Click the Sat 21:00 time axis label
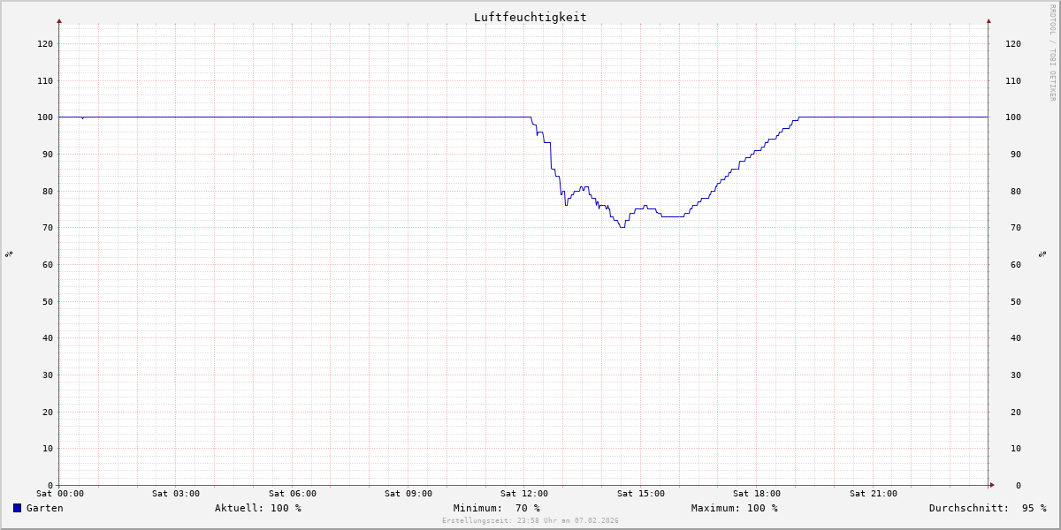This screenshot has width=1061, height=530. pyautogui.click(x=873, y=494)
